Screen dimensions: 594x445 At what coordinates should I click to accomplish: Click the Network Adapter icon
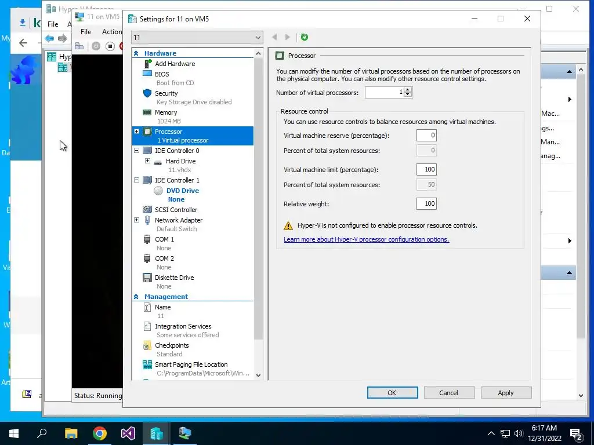[x=147, y=220]
